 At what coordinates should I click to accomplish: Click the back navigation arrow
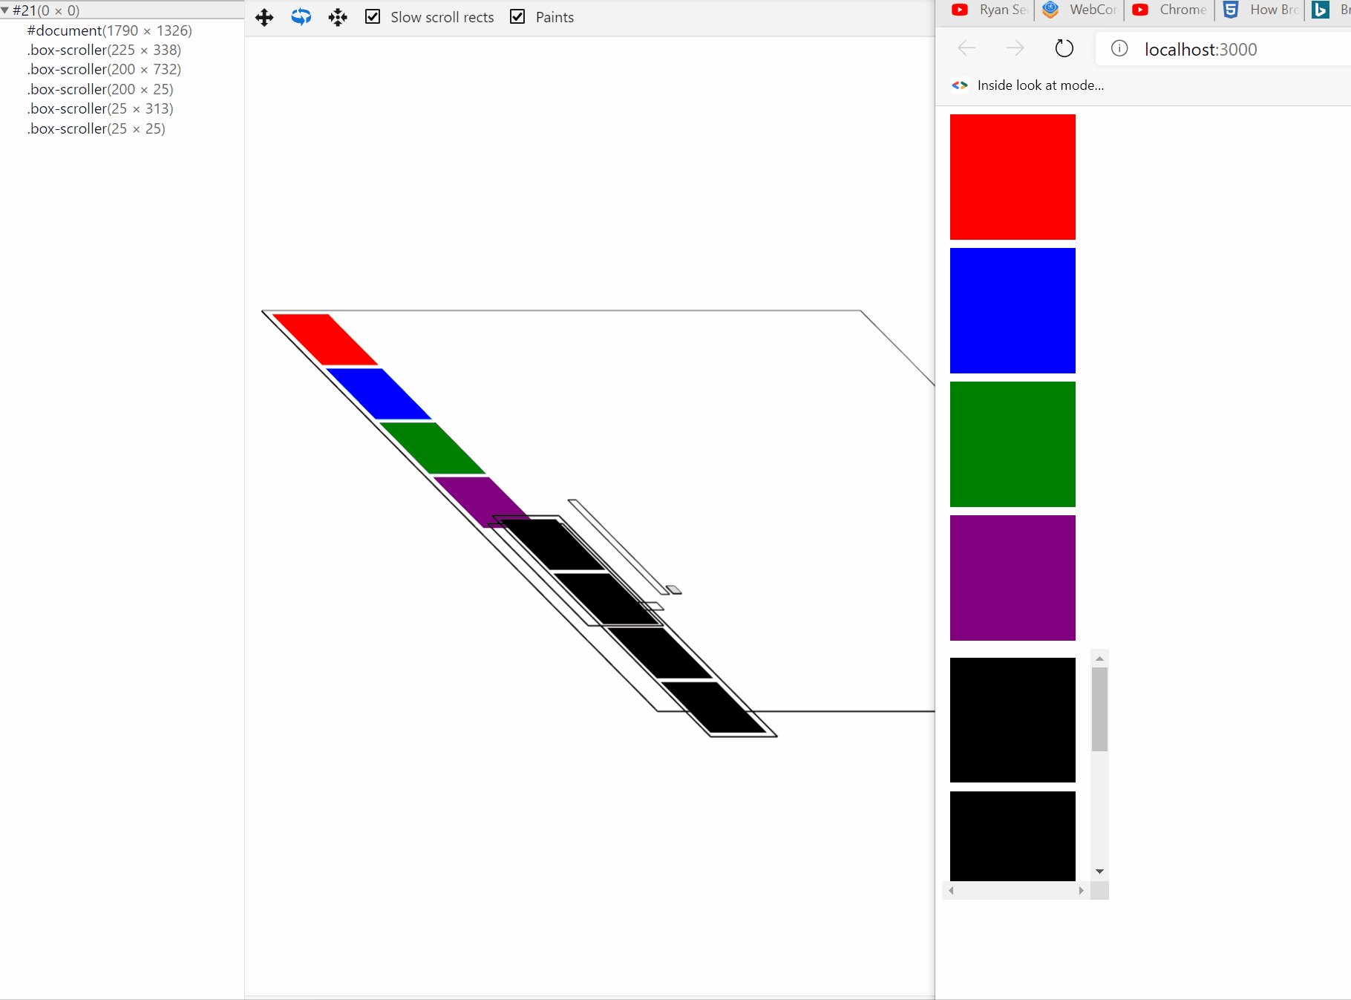966,48
